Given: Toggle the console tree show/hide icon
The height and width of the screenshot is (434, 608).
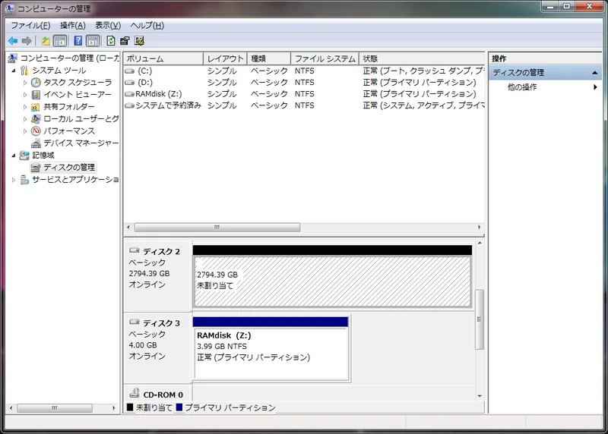Looking at the screenshot, I should [x=60, y=41].
